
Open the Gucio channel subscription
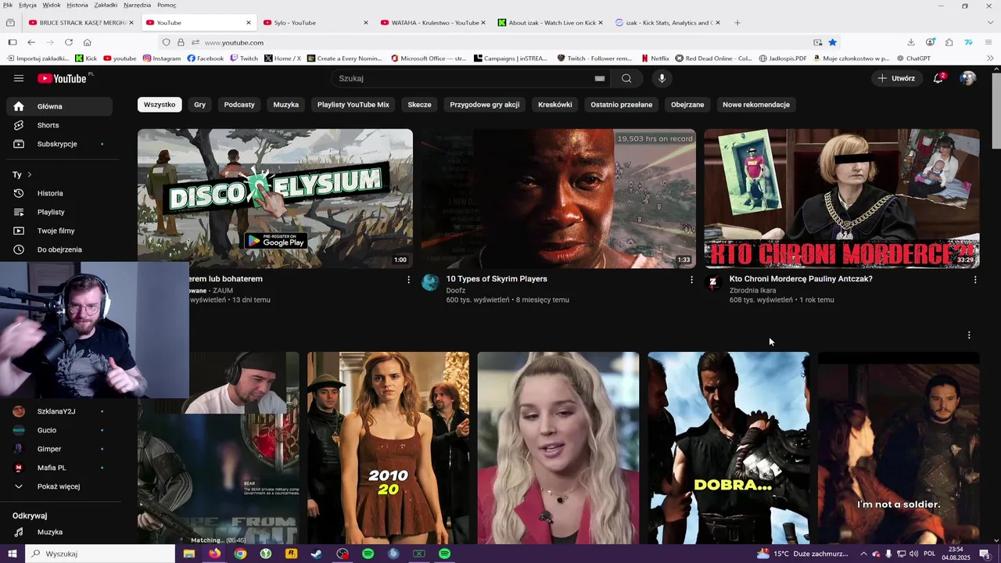click(59, 430)
